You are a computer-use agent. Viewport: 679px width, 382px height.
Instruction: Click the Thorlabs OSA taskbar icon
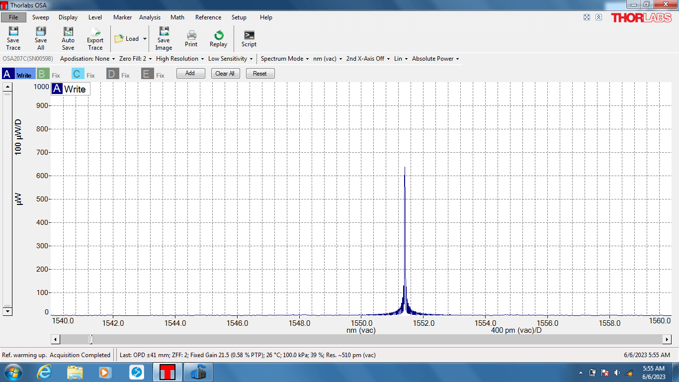click(x=168, y=372)
